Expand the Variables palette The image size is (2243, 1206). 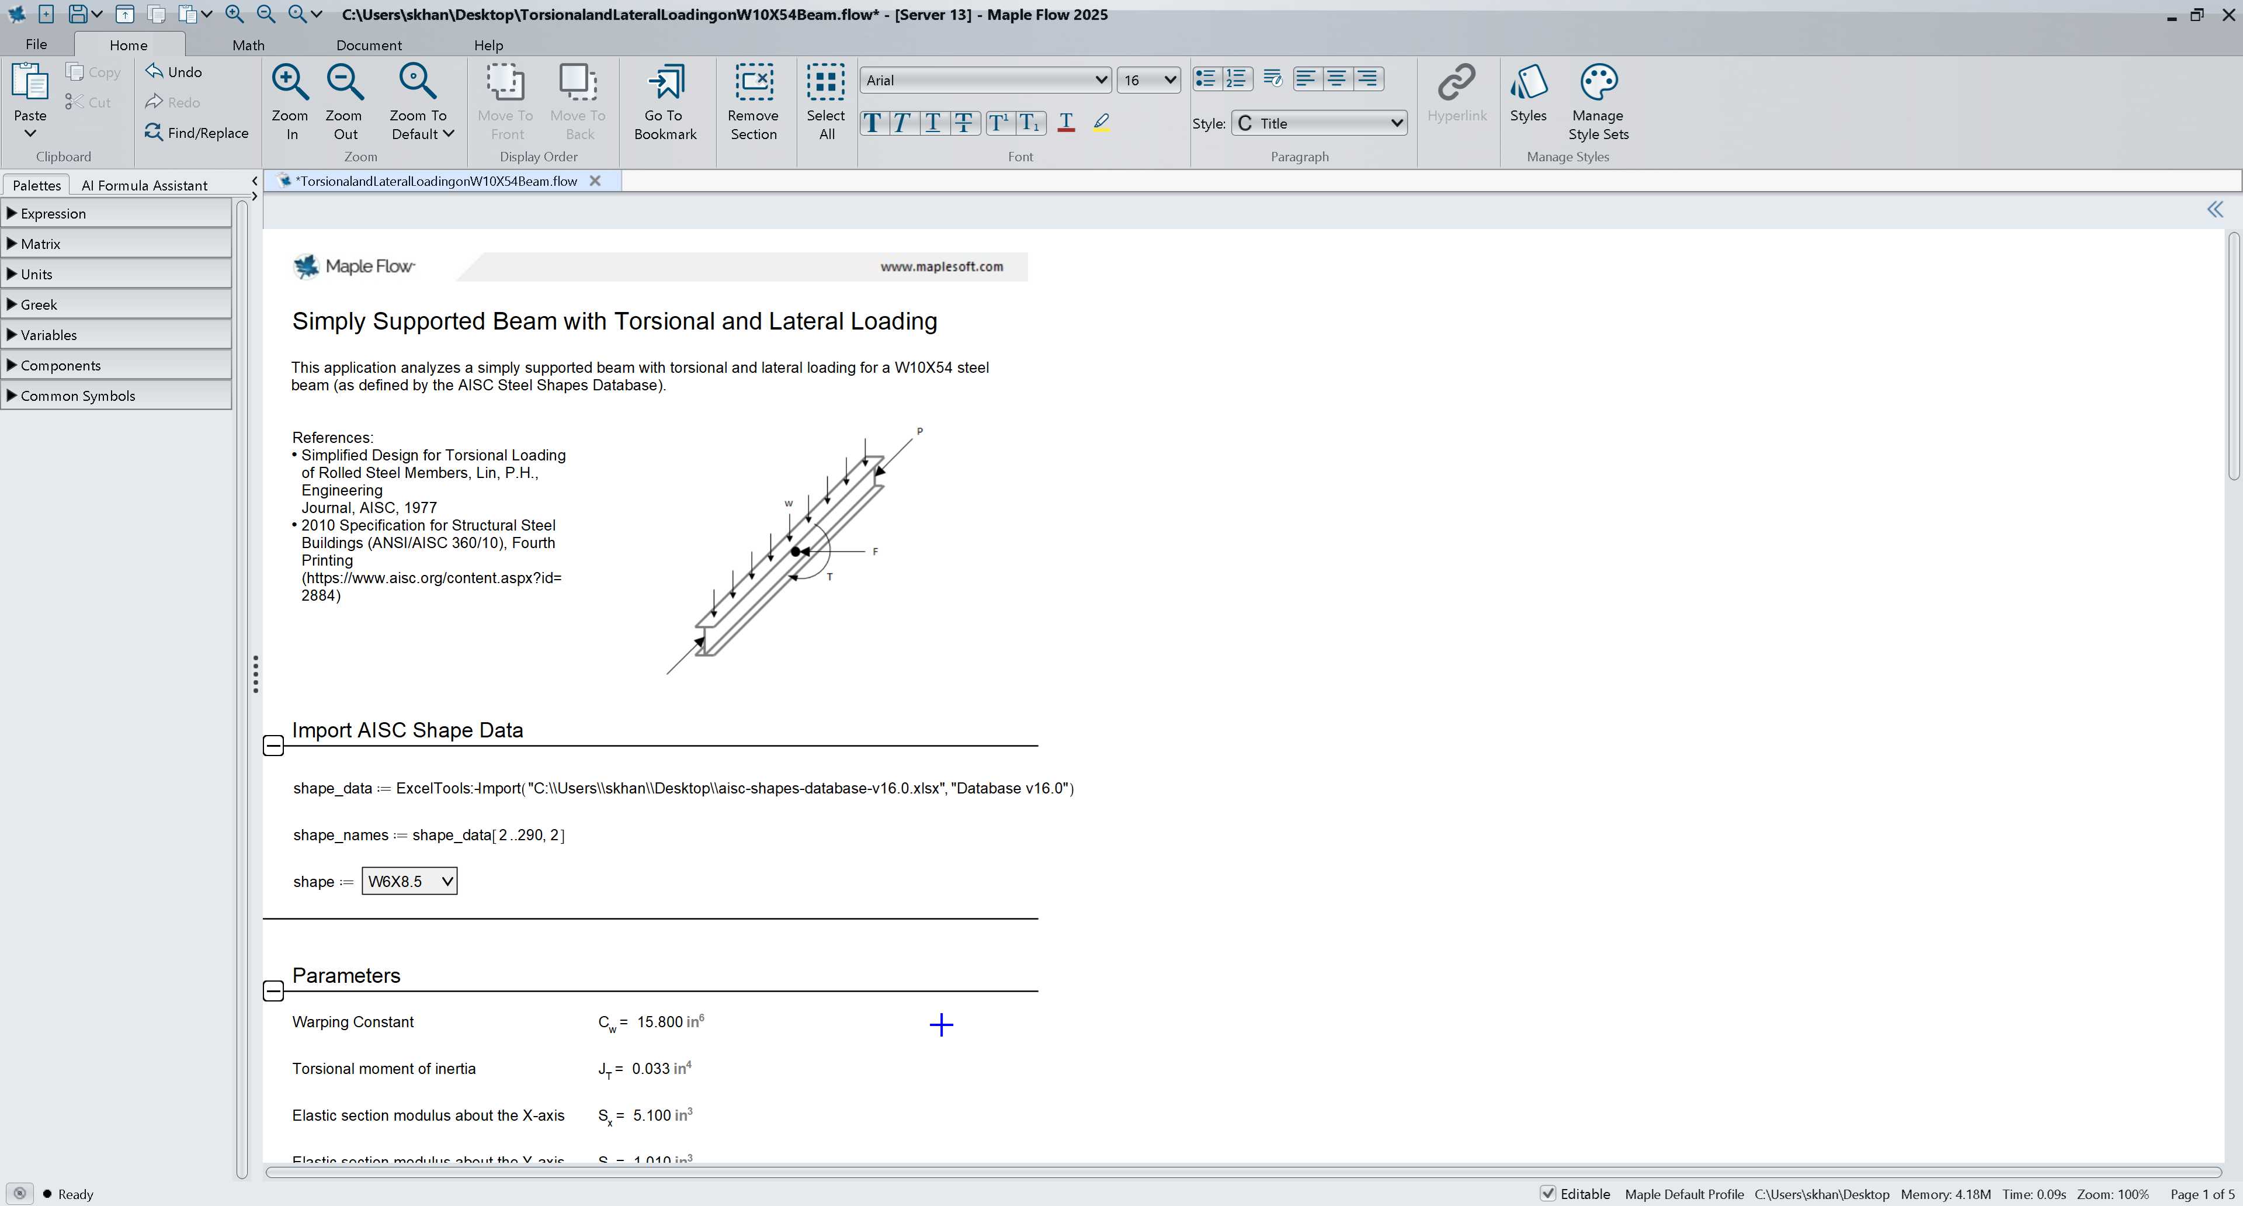click(x=117, y=335)
